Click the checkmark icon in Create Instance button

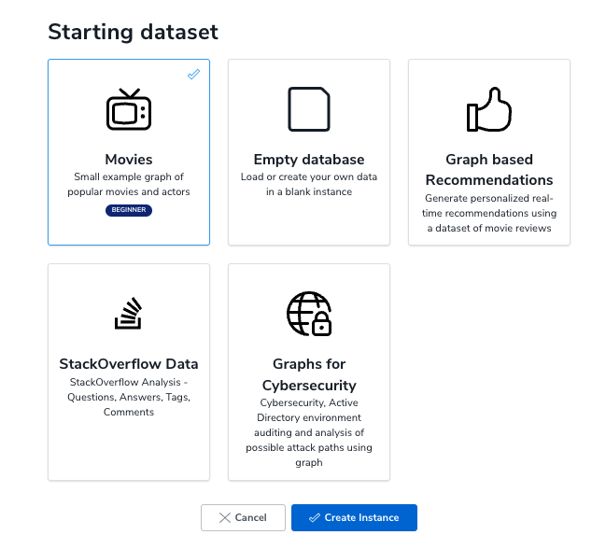[x=315, y=517]
